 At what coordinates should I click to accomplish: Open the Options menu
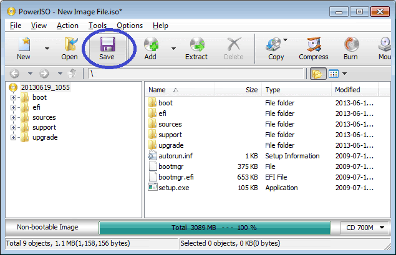click(x=130, y=26)
